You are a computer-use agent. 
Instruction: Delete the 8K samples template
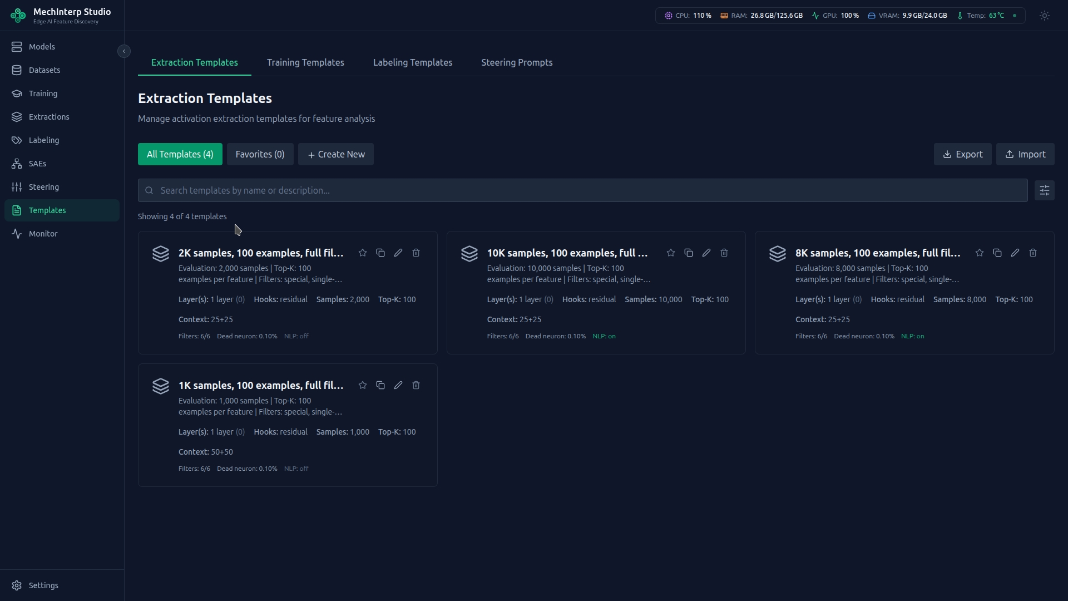[1033, 253]
